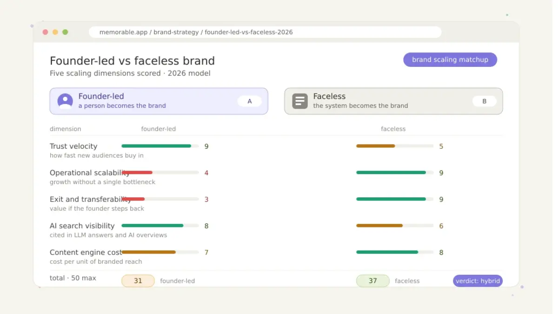
Task: Click 'the system becomes the brand' text
Action: point(360,106)
